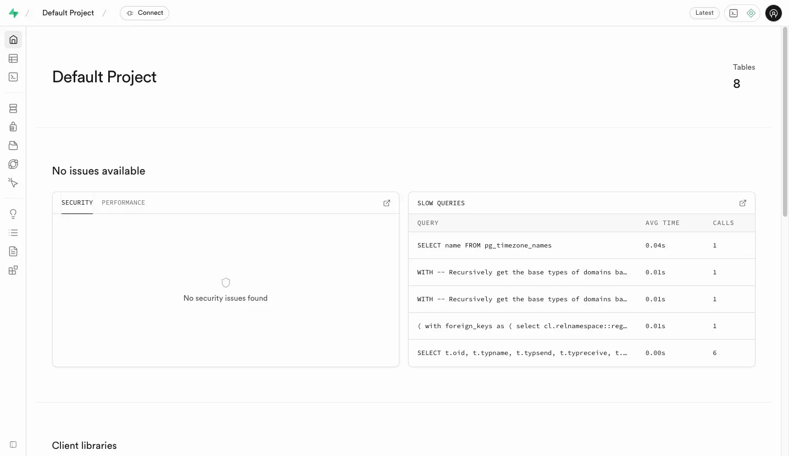Open the Table Editor from the sidebar
Image resolution: width=789 pixels, height=456 pixels.
click(x=13, y=58)
